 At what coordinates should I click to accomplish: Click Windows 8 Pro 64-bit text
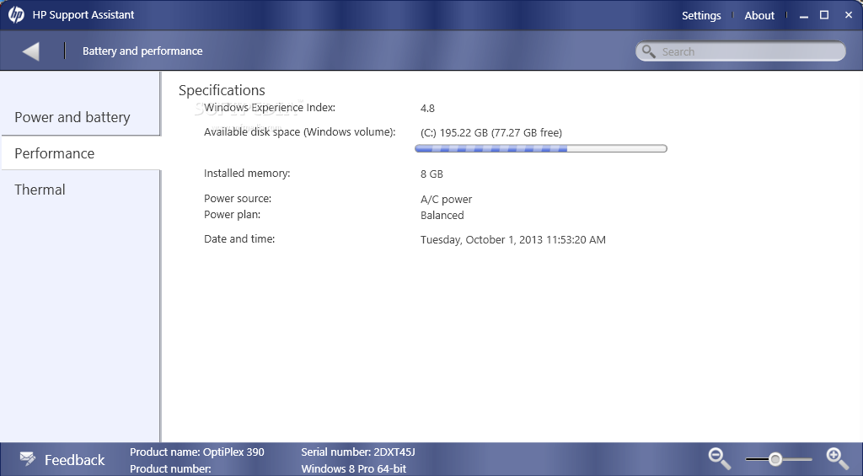tap(353, 469)
